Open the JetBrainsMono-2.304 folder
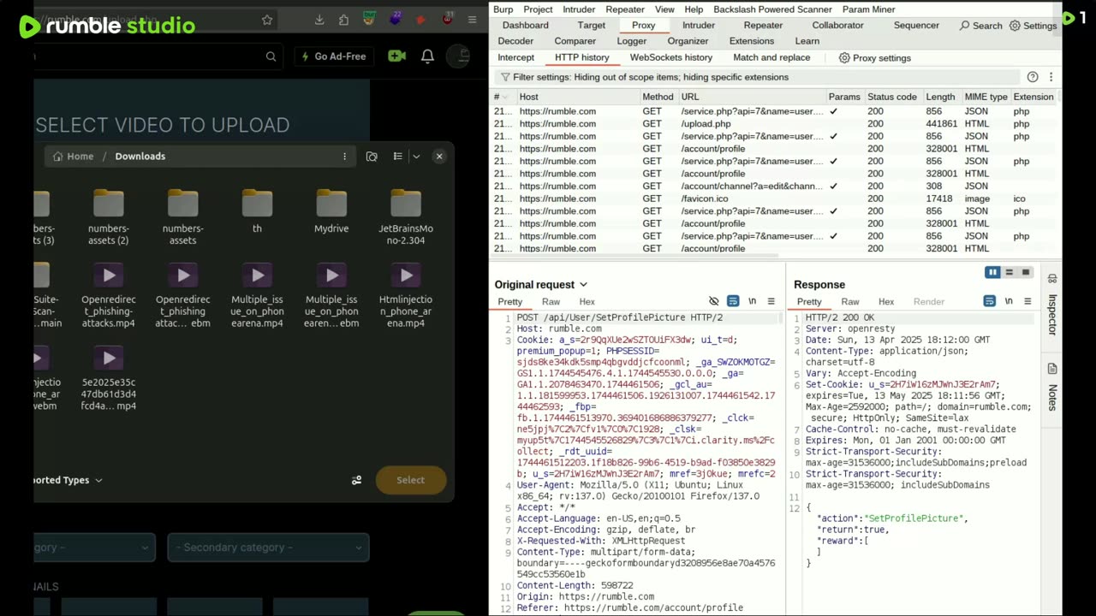Viewport: 1096px width, 616px height. (x=406, y=216)
